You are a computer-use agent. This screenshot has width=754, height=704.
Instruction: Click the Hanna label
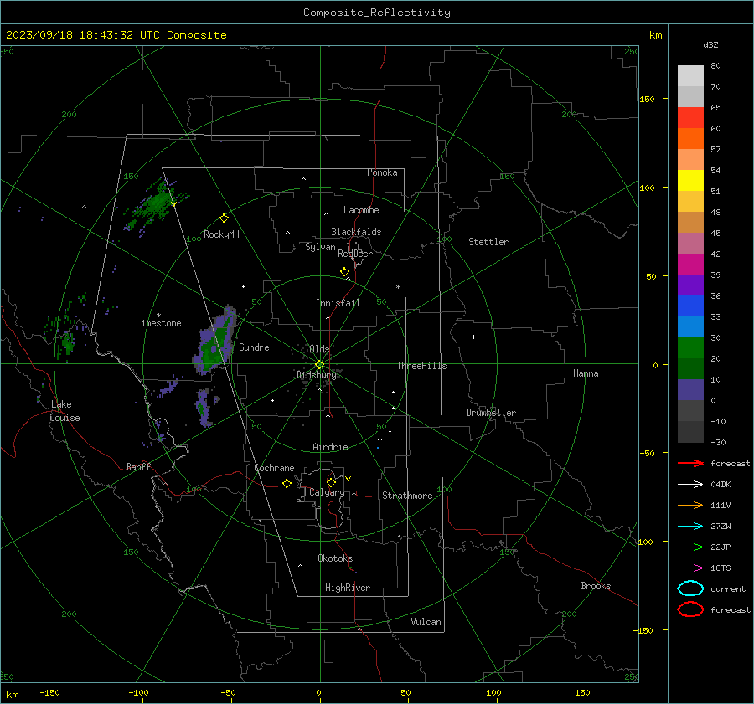click(x=586, y=373)
